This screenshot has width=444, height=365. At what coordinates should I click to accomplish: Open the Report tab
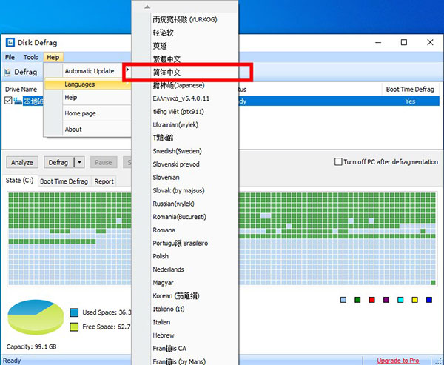pyautogui.click(x=104, y=181)
